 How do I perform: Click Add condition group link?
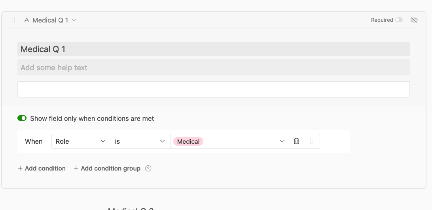[x=107, y=168]
